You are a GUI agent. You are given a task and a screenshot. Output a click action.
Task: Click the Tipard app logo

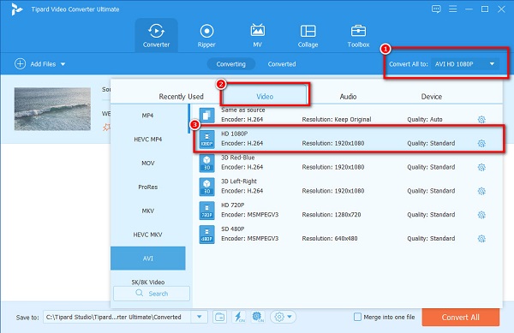[x=16, y=9]
